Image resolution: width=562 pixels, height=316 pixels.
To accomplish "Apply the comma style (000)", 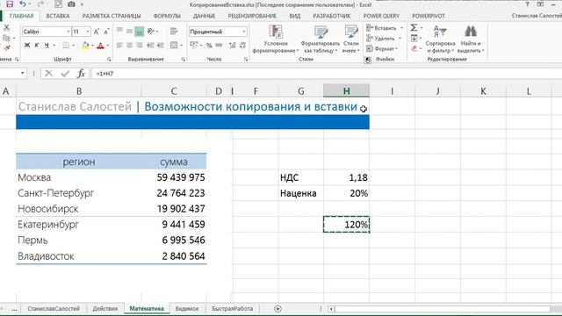I will click(x=219, y=46).
